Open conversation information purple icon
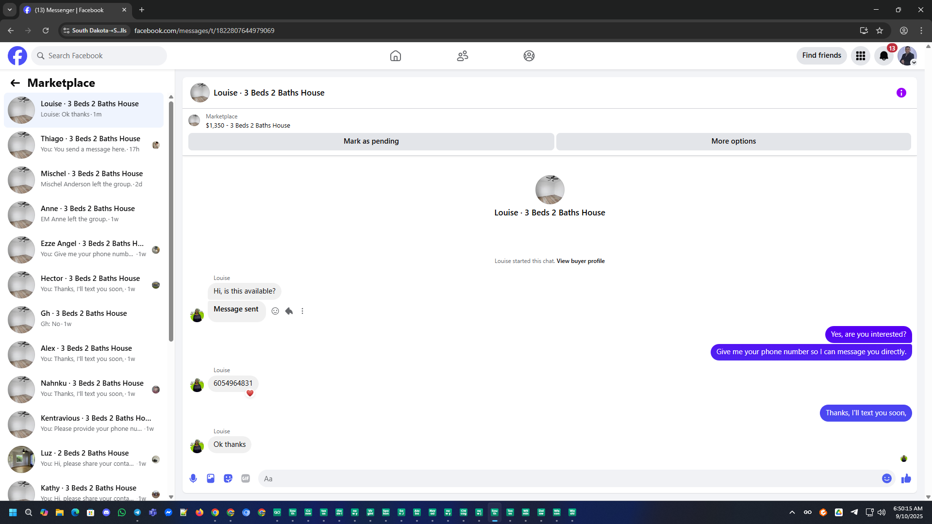This screenshot has width=932, height=524. (901, 93)
